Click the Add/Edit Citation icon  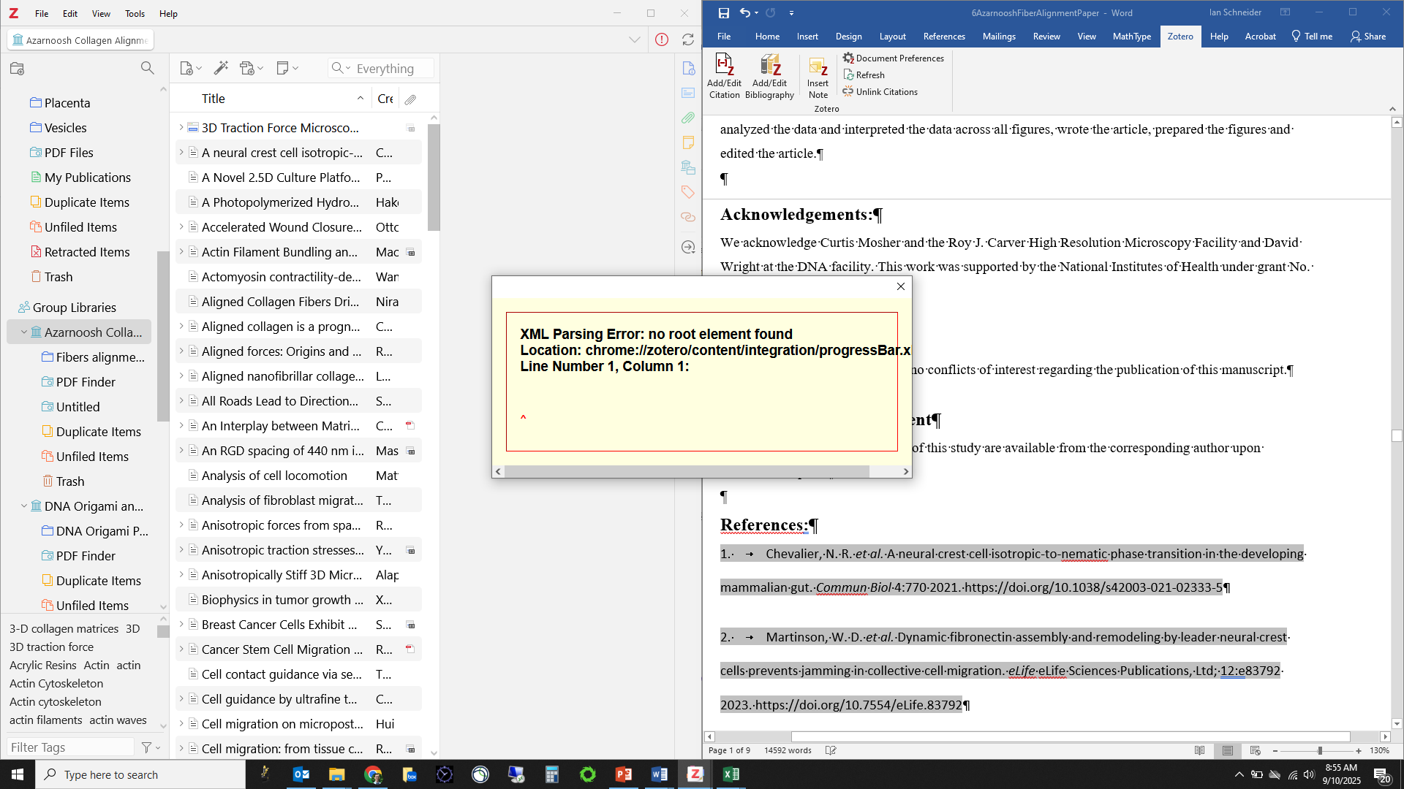click(x=724, y=75)
